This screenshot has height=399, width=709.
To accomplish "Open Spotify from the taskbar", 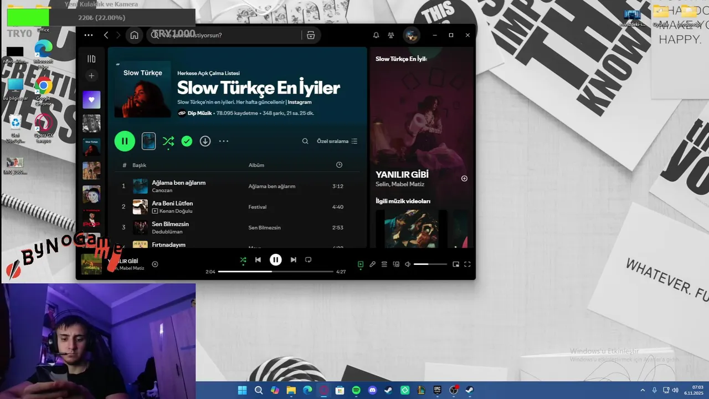I will 356,390.
